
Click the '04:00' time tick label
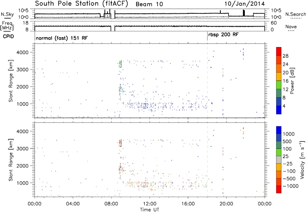[x=73, y=204]
